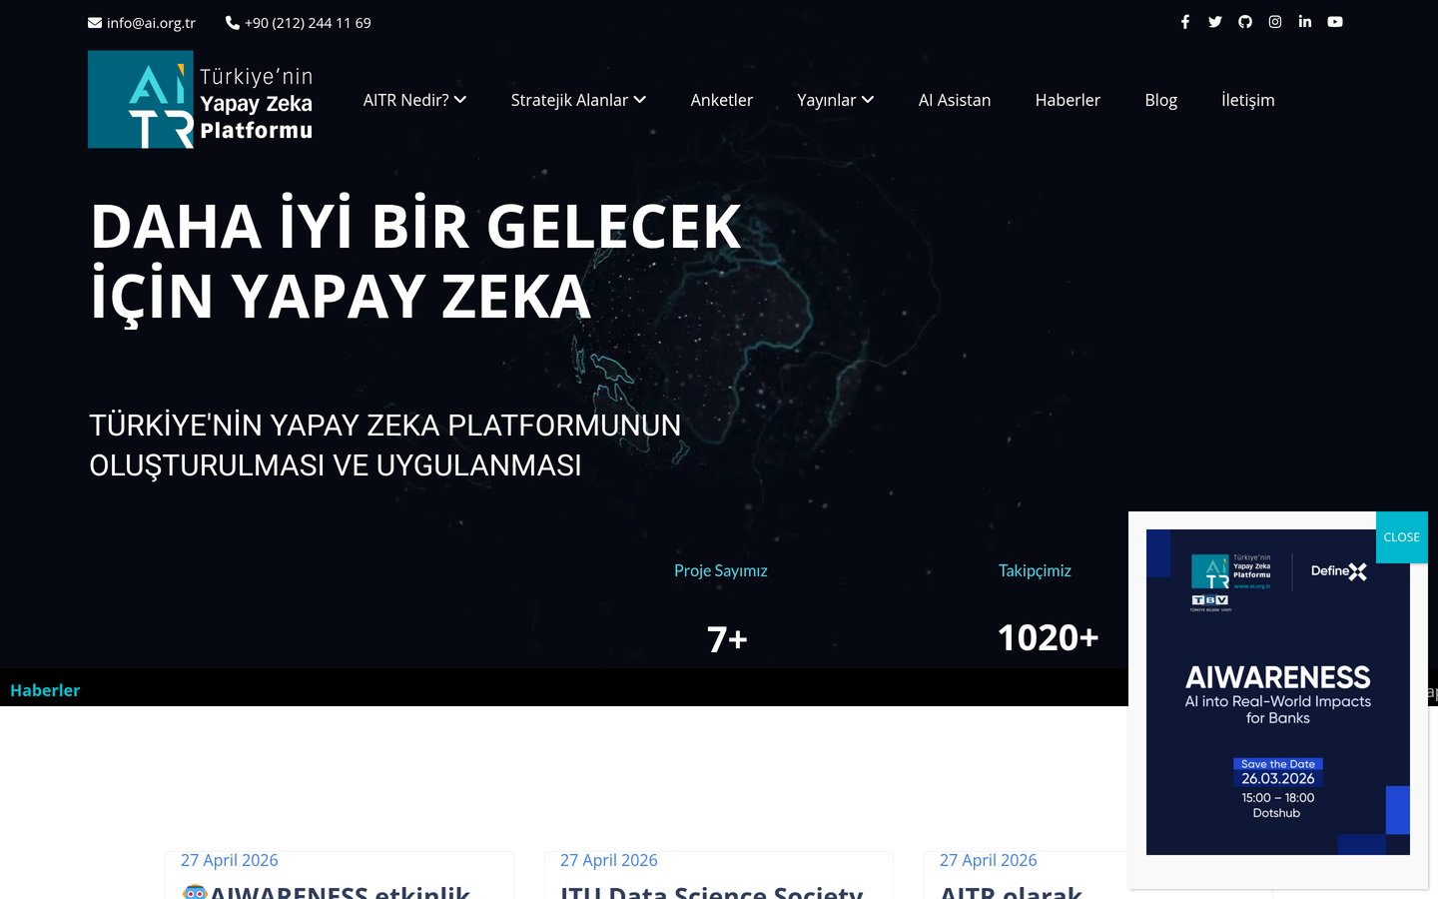Click the info@ai.org.tr email link

pyautogui.click(x=151, y=23)
